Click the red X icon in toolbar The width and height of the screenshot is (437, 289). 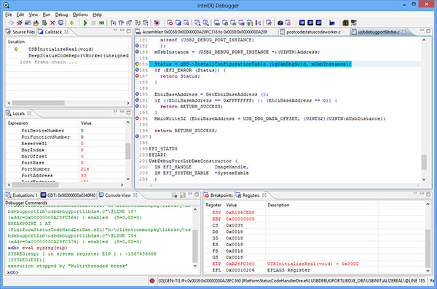pyautogui.click(x=52, y=23)
